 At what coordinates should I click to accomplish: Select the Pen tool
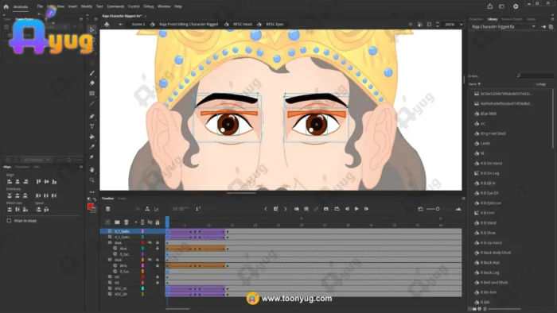(92, 116)
